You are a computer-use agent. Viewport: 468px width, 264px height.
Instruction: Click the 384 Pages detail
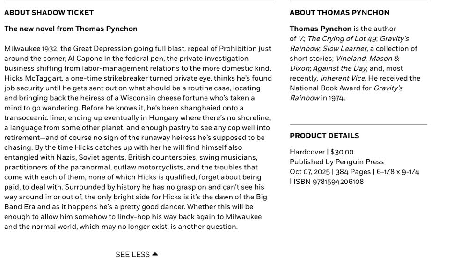[x=353, y=172]
